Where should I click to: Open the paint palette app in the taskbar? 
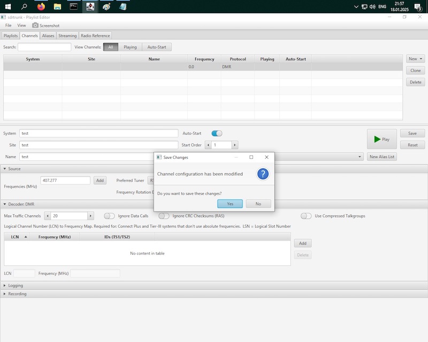point(106,6)
